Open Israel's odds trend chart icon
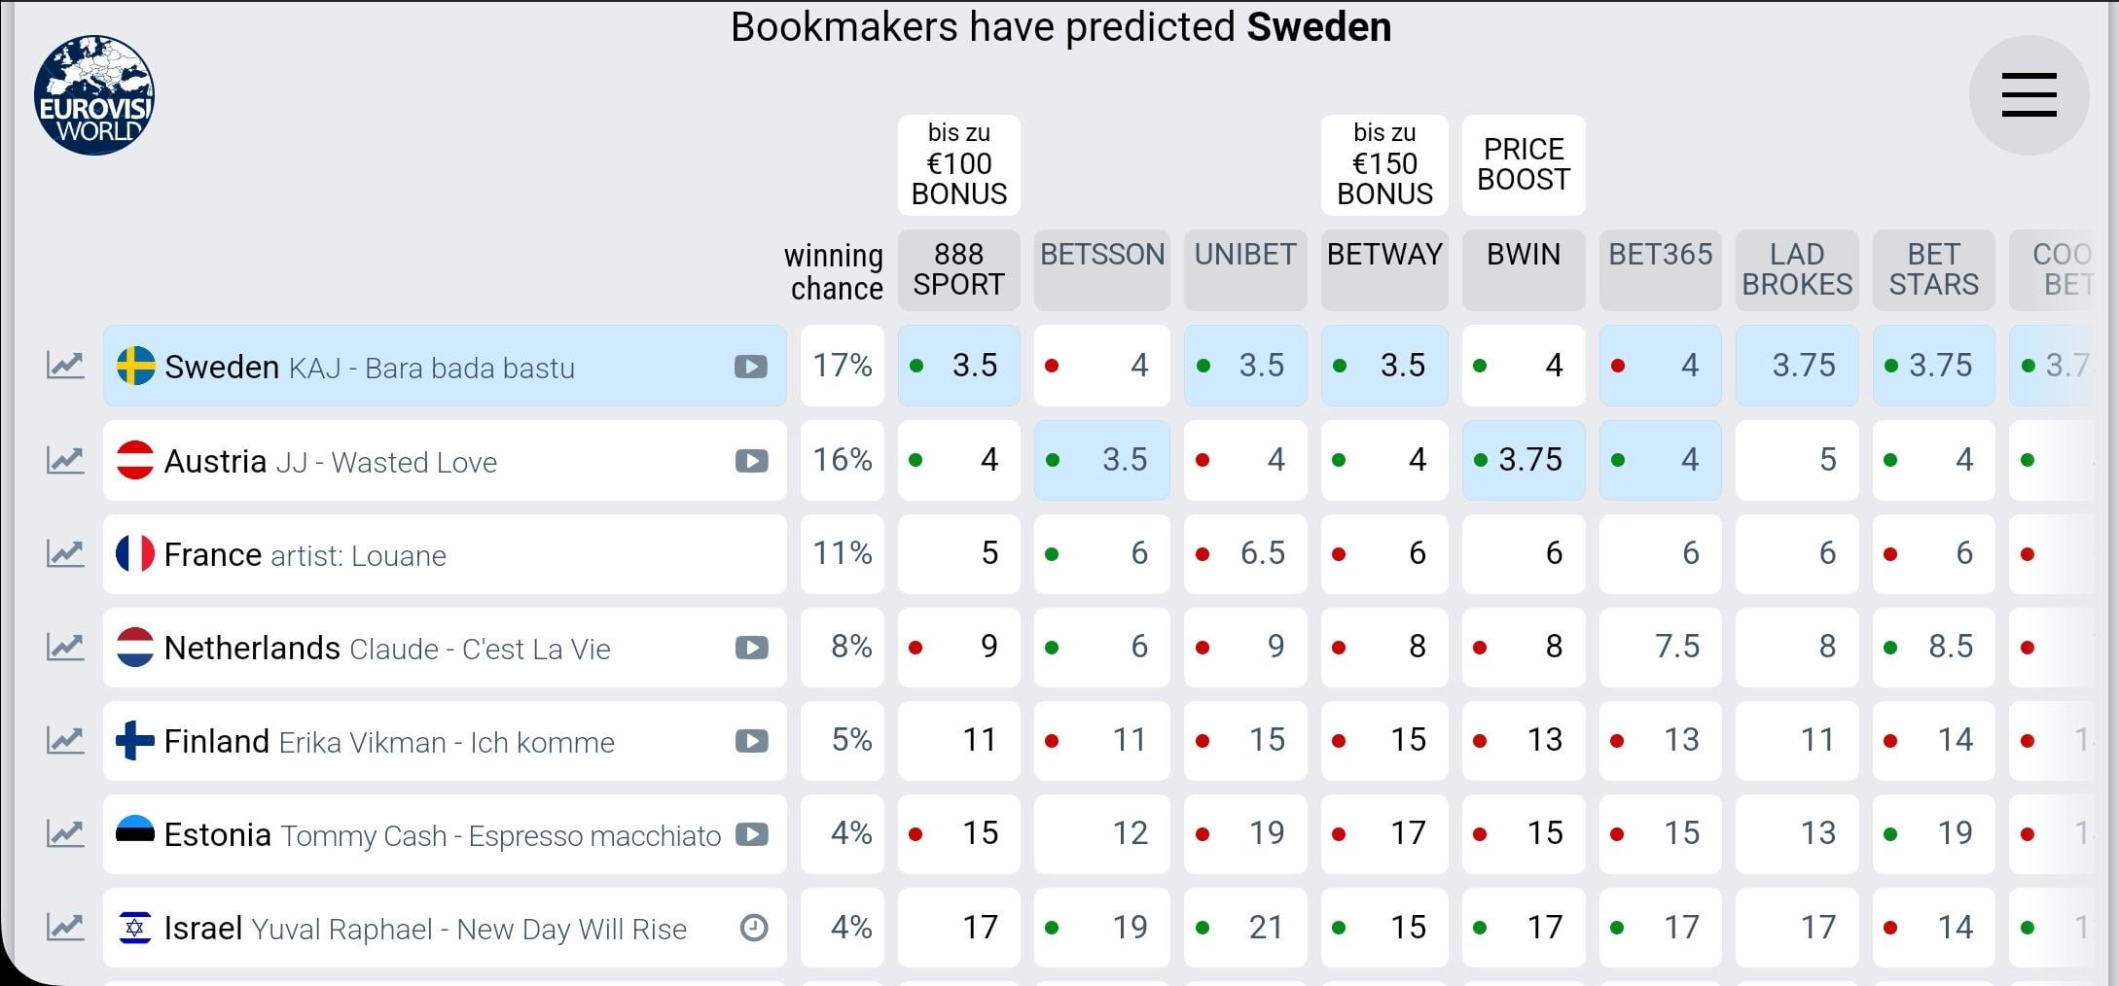Viewport: 2119px width, 986px height. pos(65,927)
